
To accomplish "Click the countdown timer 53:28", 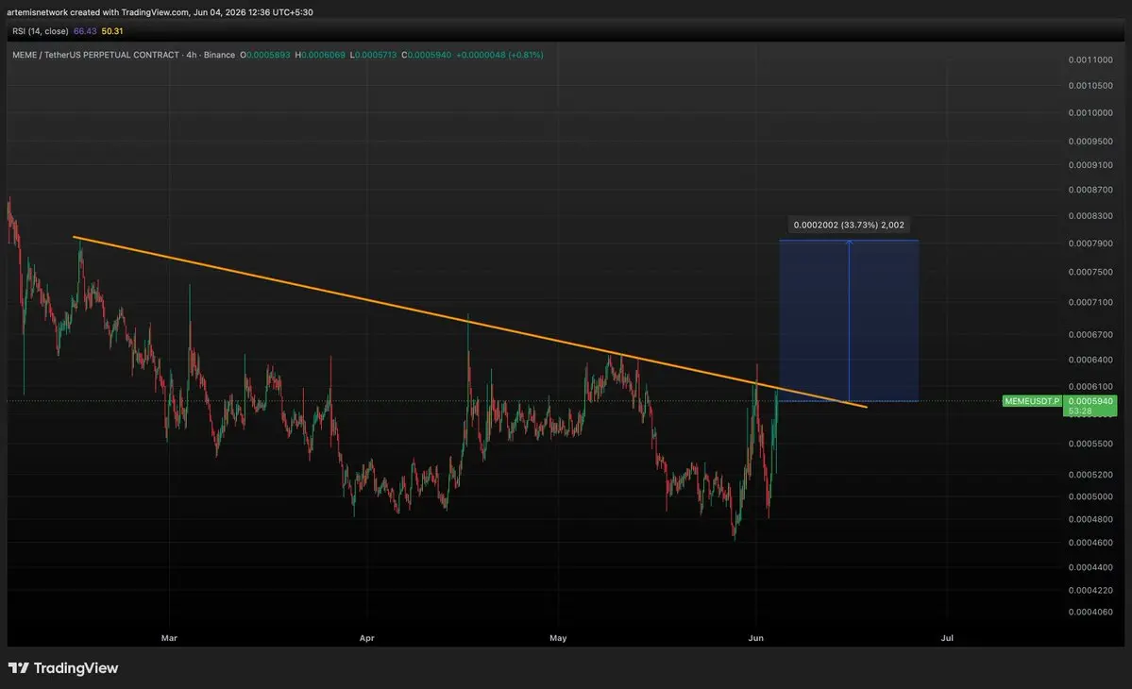I will [1080, 412].
